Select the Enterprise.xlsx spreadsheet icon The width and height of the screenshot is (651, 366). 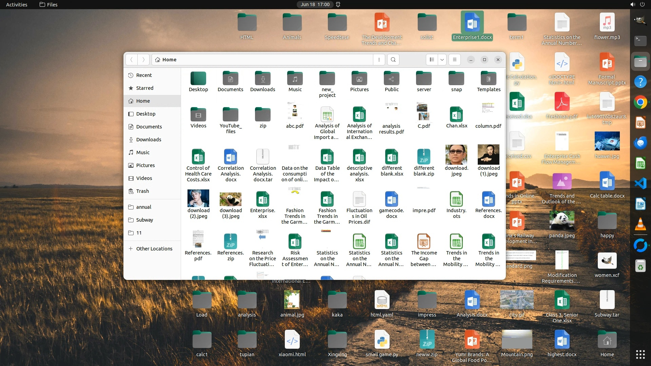[x=262, y=199]
